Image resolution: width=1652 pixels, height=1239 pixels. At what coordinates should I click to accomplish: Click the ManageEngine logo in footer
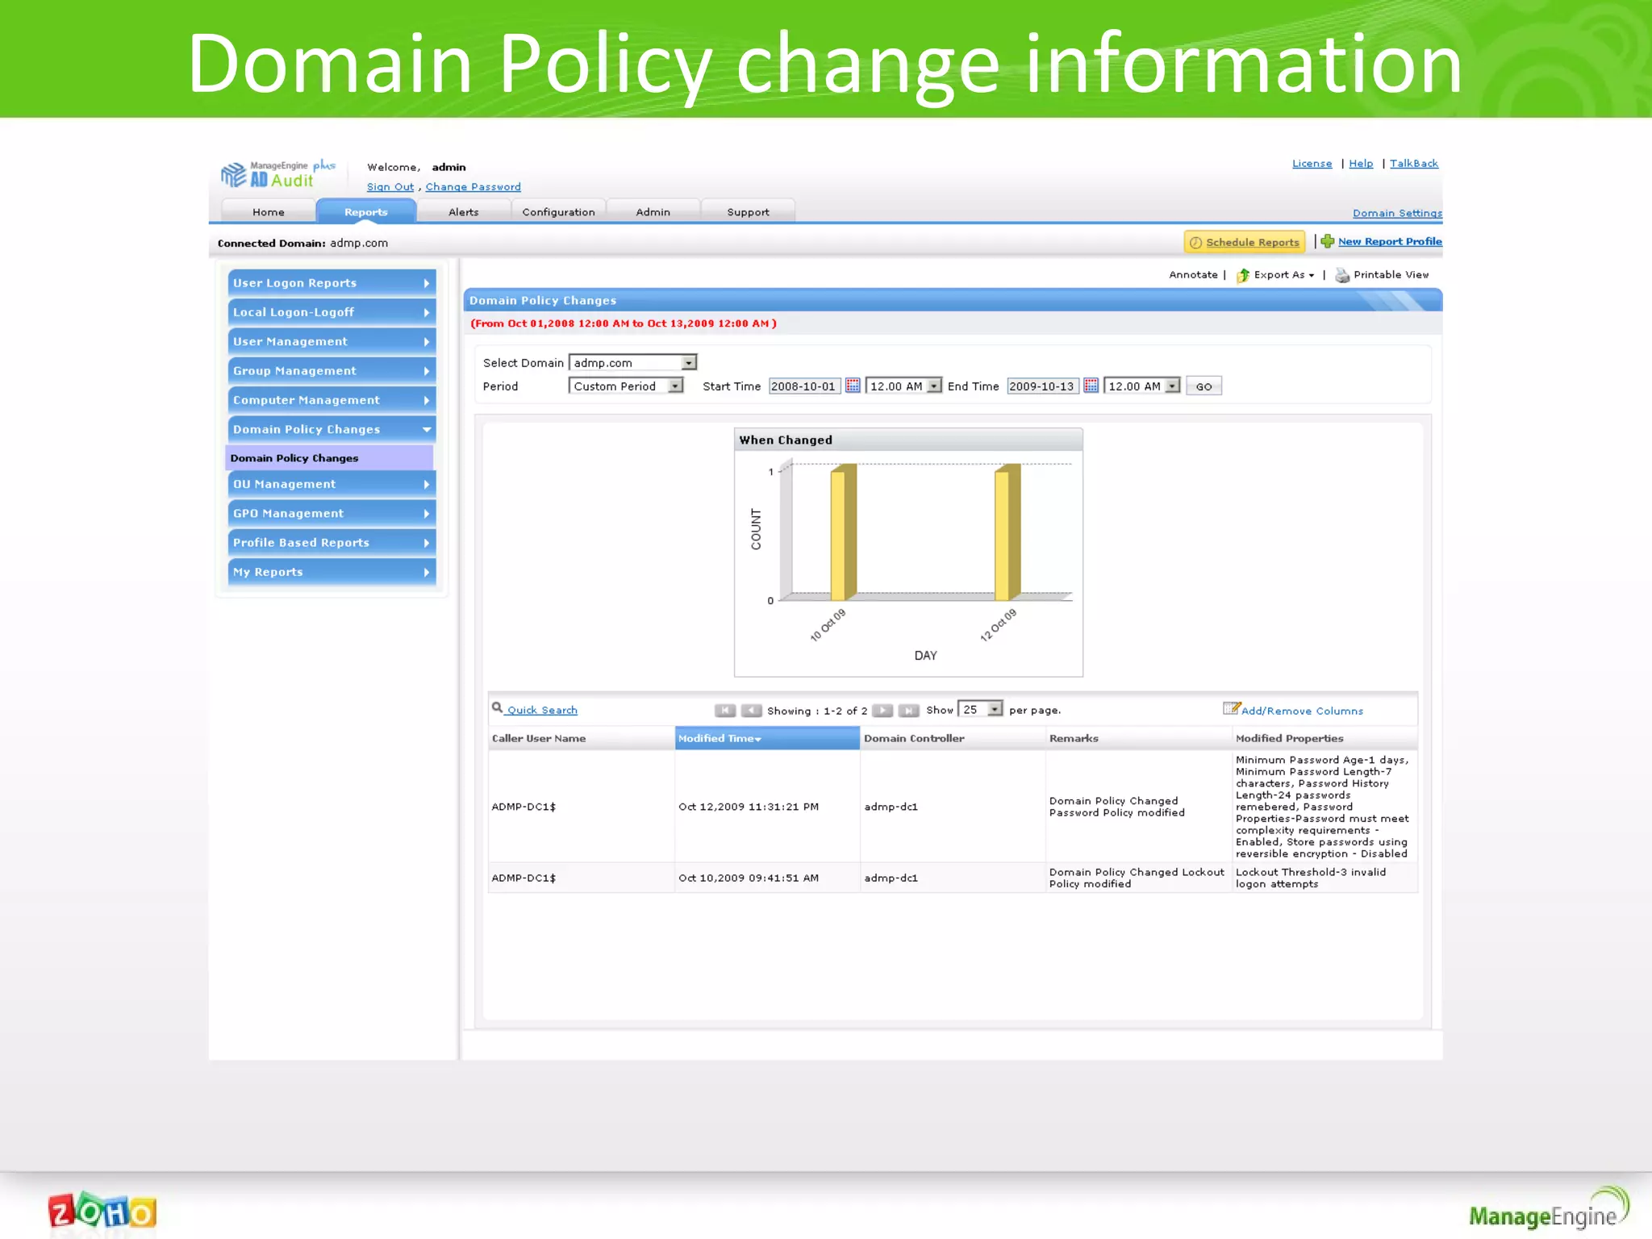tap(1548, 1209)
